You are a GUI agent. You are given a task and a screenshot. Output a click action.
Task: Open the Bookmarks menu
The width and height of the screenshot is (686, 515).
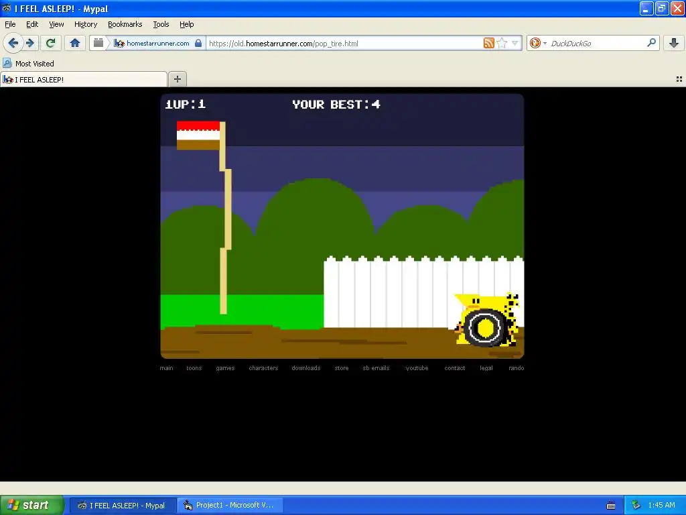click(x=125, y=24)
